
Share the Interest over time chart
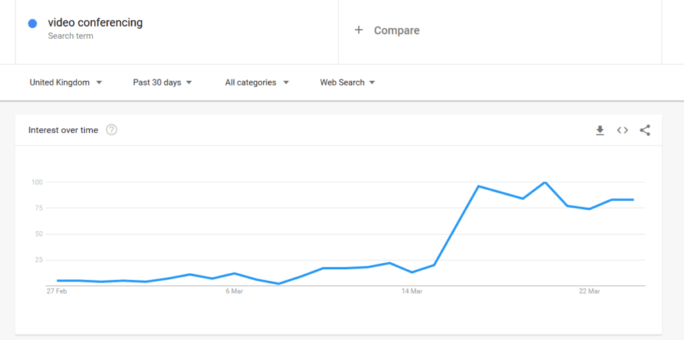click(645, 130)
